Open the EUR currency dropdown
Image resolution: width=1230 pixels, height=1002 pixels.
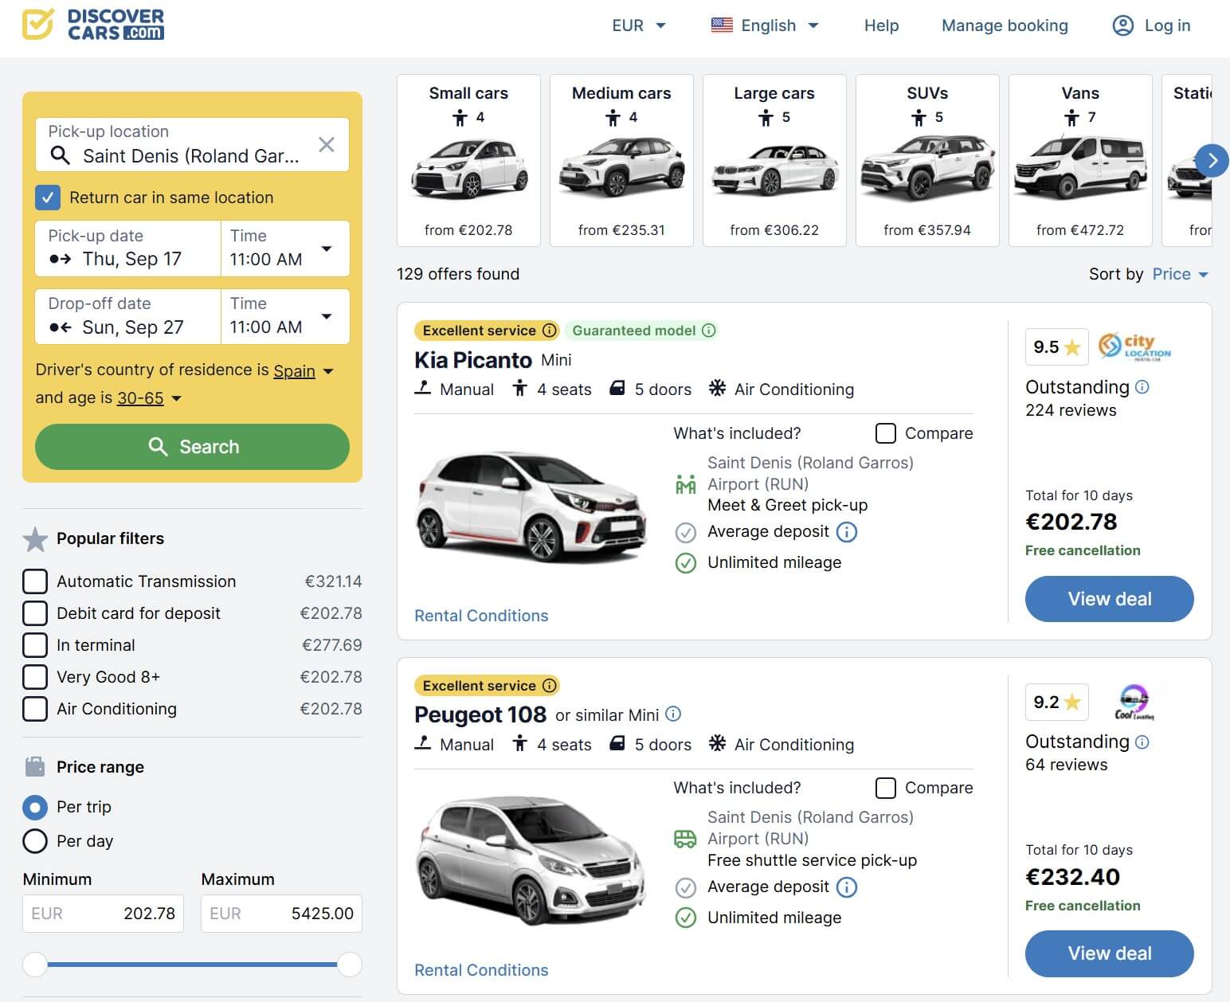tap(638, 25)
